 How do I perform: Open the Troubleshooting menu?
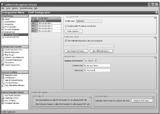tap(25, 8)
